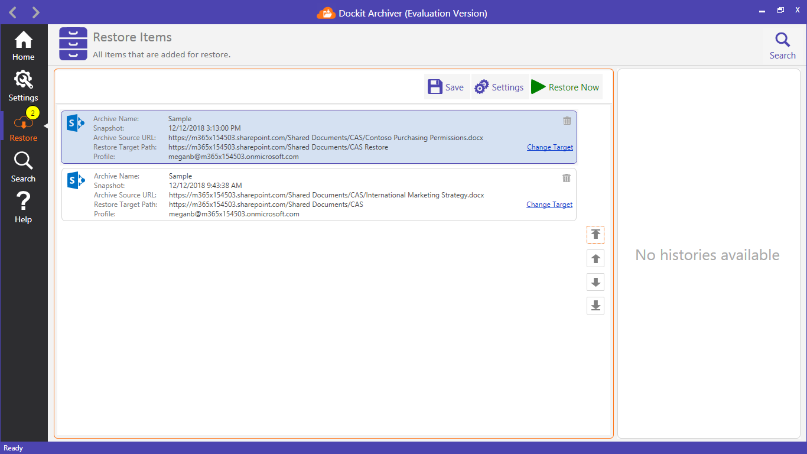This screenshot has height=454, width=807.
Task: Select the Restore section showing badge 2
Action: pyautogui.click(x=23, y=126)
